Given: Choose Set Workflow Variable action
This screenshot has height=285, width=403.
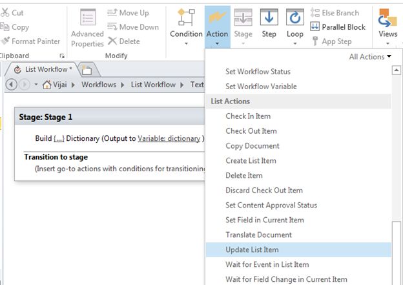Looking at the screenshot, I should pos(298,87).
